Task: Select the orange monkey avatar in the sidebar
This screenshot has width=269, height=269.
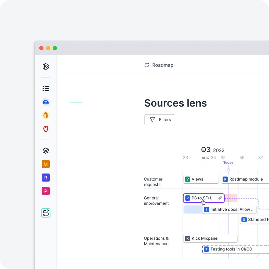Action: 45,115
